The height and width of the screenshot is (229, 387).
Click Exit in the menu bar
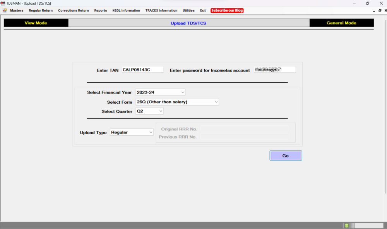point(203,10)
